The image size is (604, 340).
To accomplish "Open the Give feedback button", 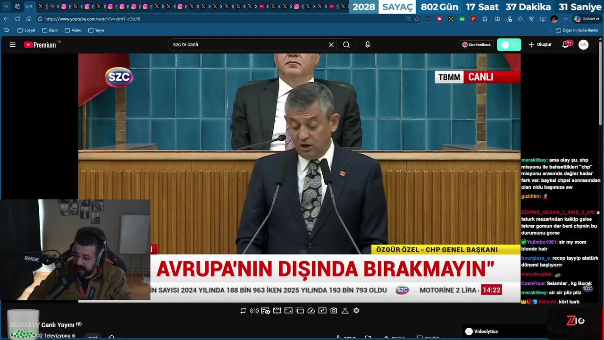I will tap(476, 45).
